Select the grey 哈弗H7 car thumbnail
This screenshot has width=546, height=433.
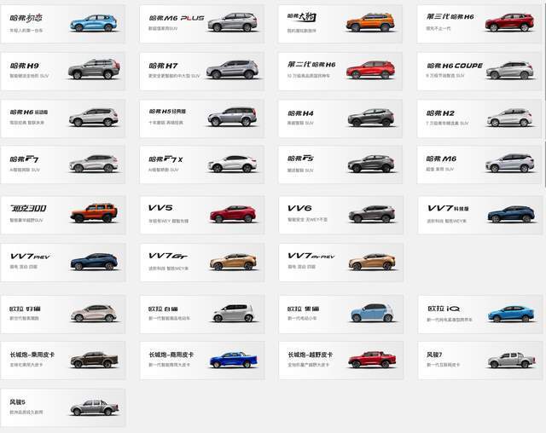click(233, 70)
